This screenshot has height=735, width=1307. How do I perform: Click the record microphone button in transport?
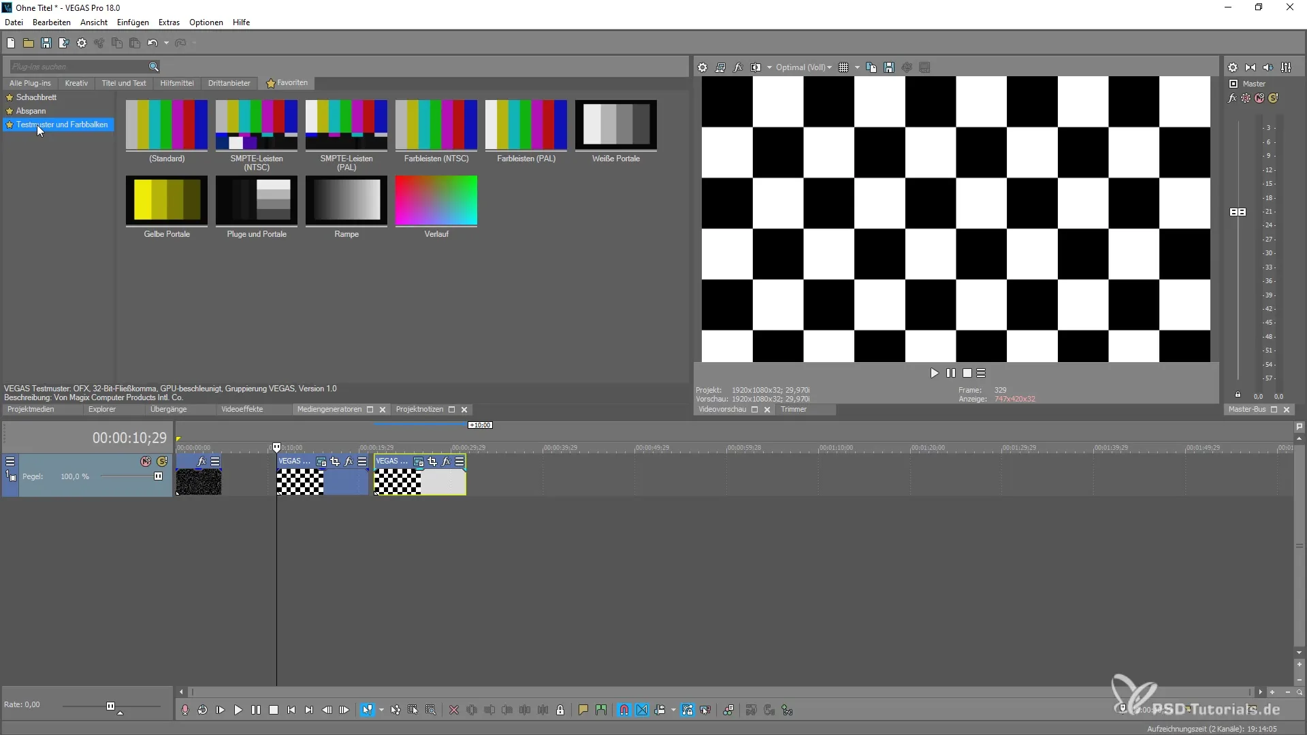tap(185, 710)
